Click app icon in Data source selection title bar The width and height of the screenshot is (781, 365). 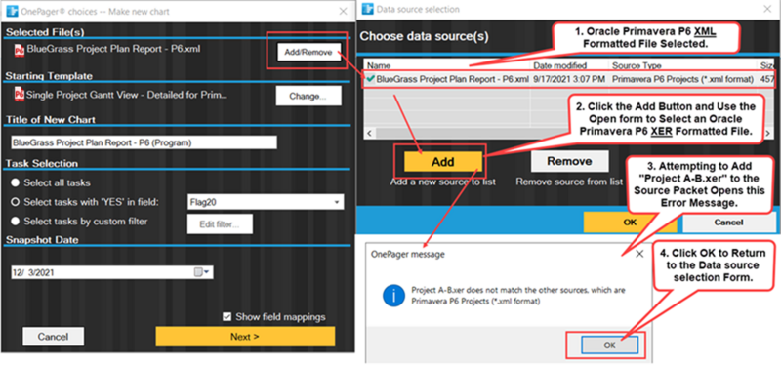pyautogui.click(x=368, y=9)
